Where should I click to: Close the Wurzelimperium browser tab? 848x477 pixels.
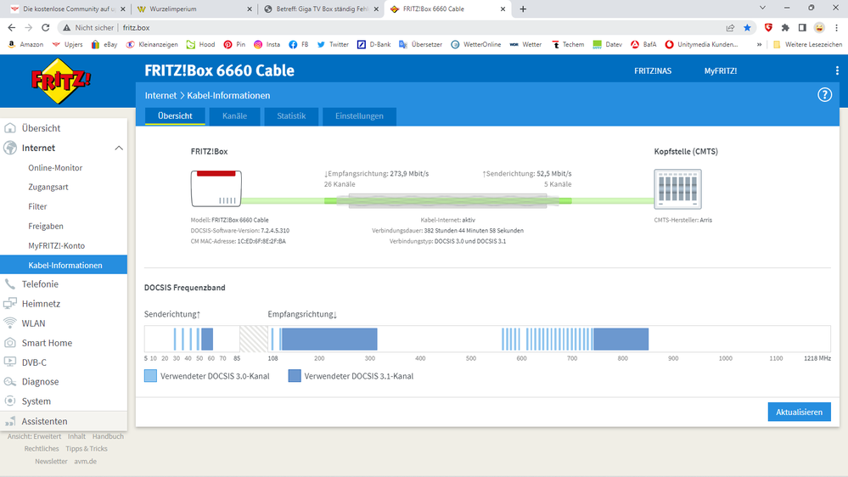coord(250,8)
